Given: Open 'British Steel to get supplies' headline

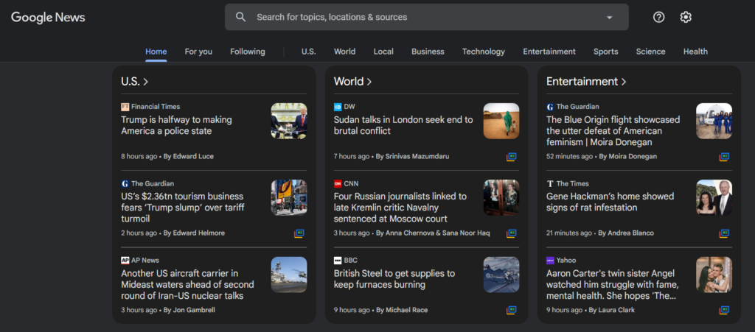Looking at the screenshot, I should click(394, 279).
